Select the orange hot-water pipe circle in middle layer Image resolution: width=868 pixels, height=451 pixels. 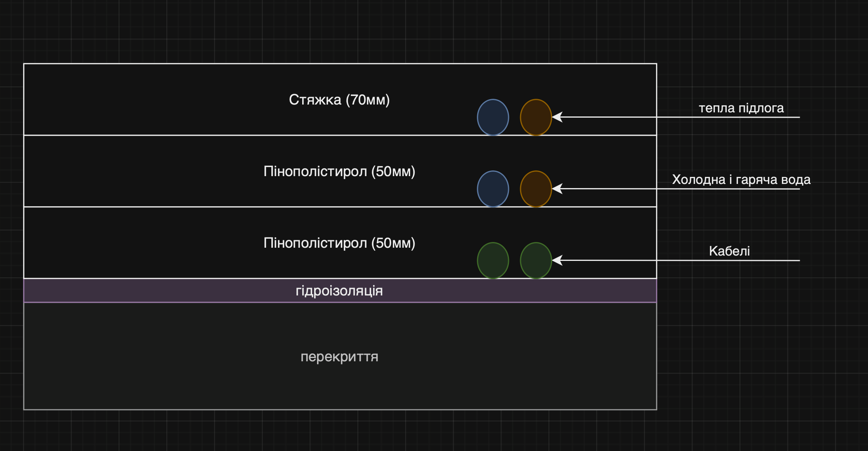536,189
